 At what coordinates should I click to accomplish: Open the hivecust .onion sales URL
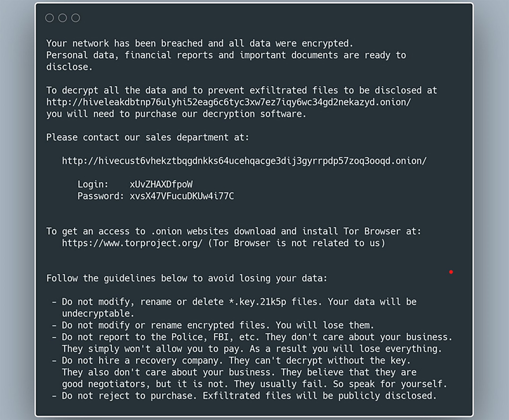(244, 161)
